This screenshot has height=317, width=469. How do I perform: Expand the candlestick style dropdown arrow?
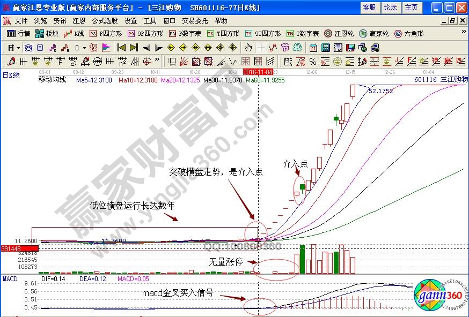coord(84,48)
